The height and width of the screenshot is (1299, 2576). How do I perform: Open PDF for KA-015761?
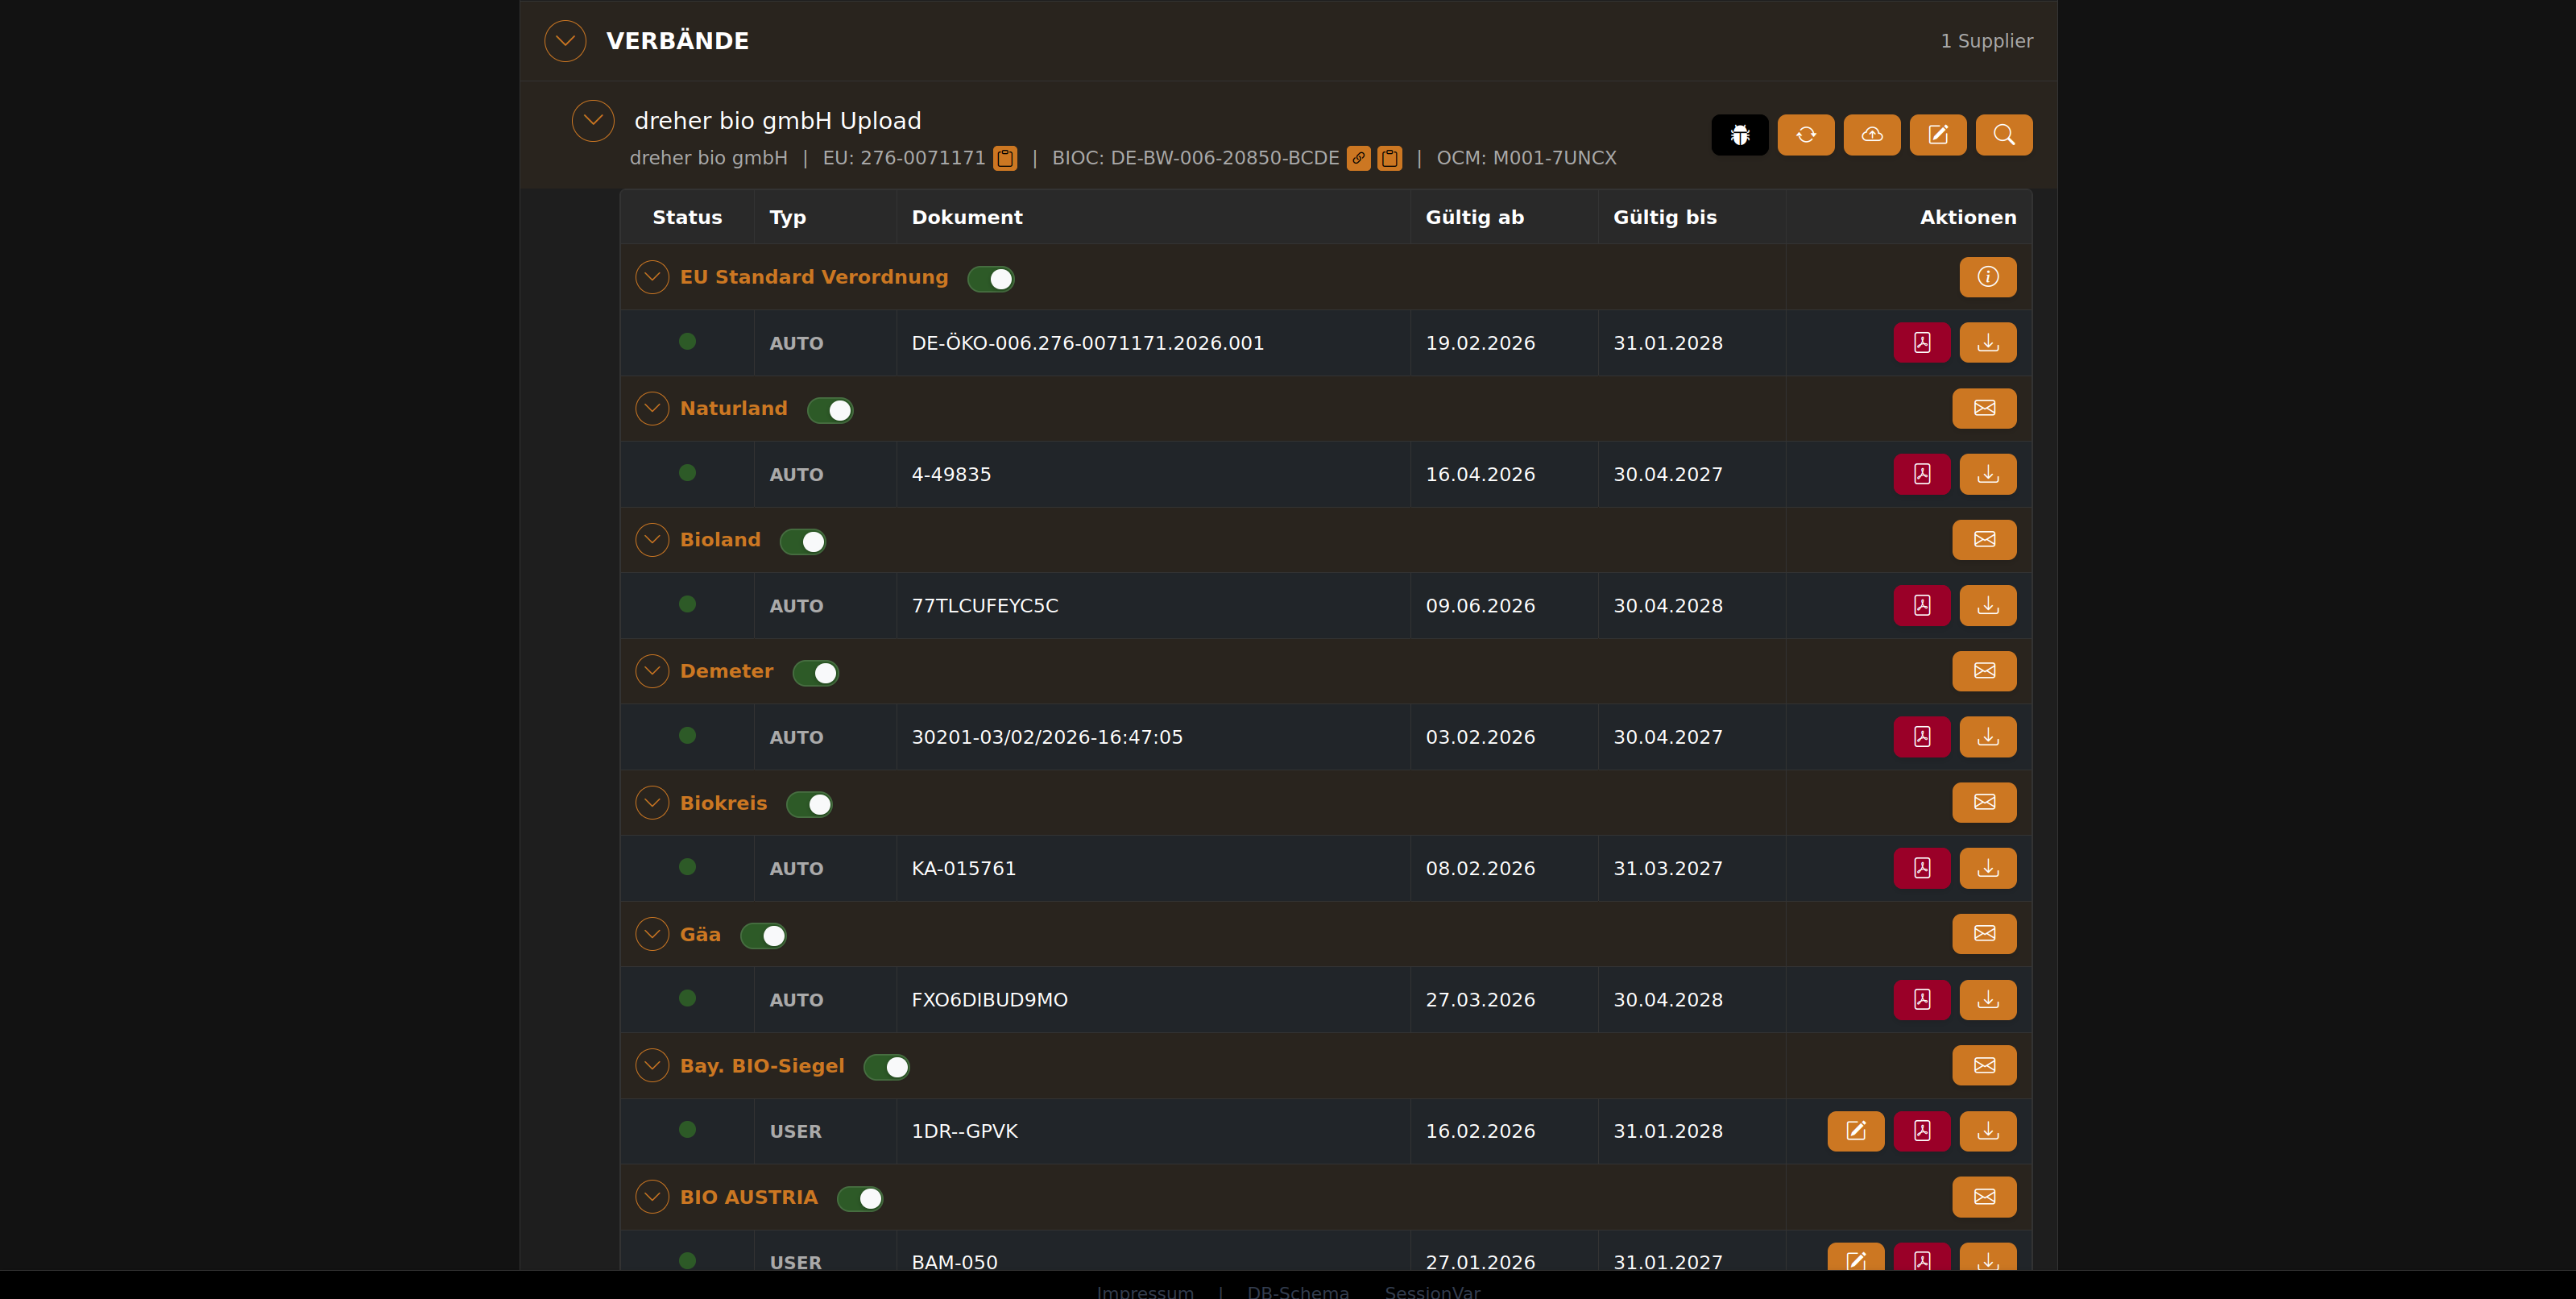point(1921,868)
